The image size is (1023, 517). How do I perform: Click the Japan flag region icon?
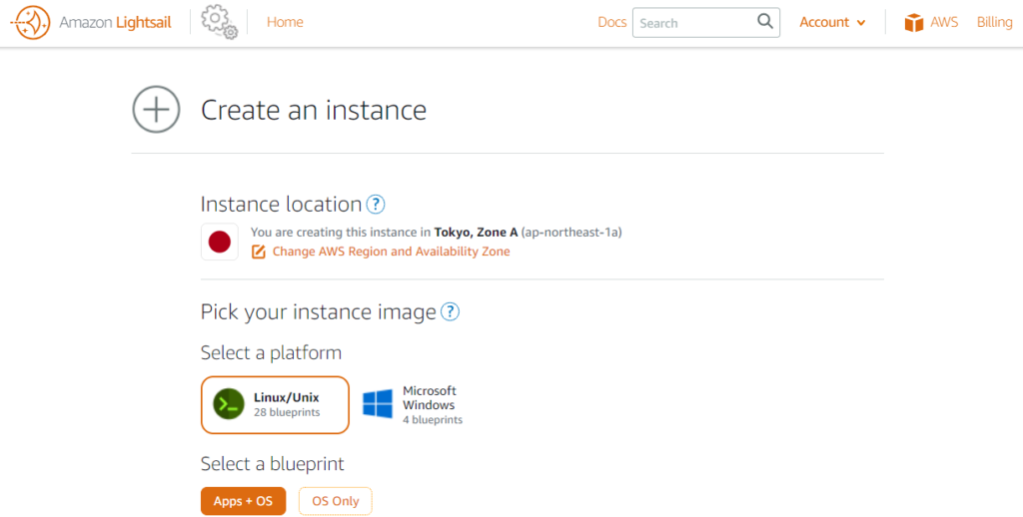point(219,242)
